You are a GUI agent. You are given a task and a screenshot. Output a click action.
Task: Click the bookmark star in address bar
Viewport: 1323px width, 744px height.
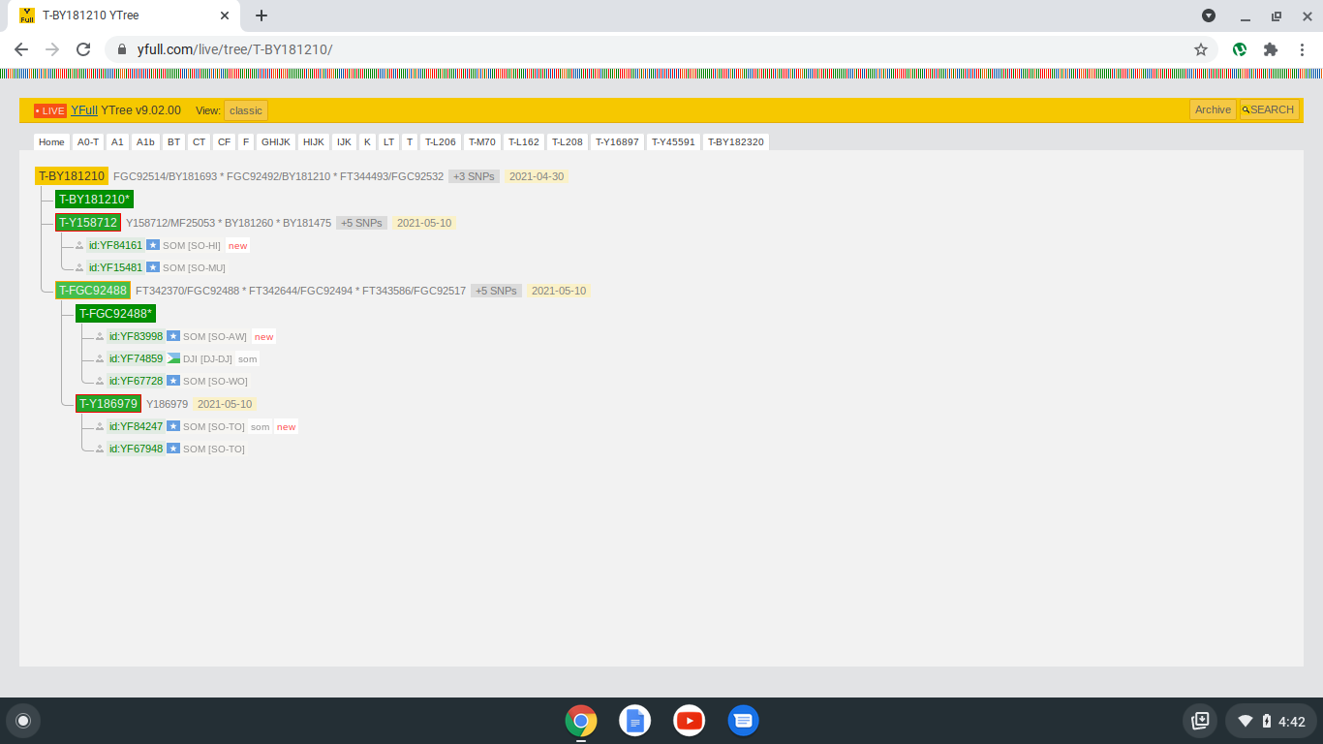coord(1201,49)
